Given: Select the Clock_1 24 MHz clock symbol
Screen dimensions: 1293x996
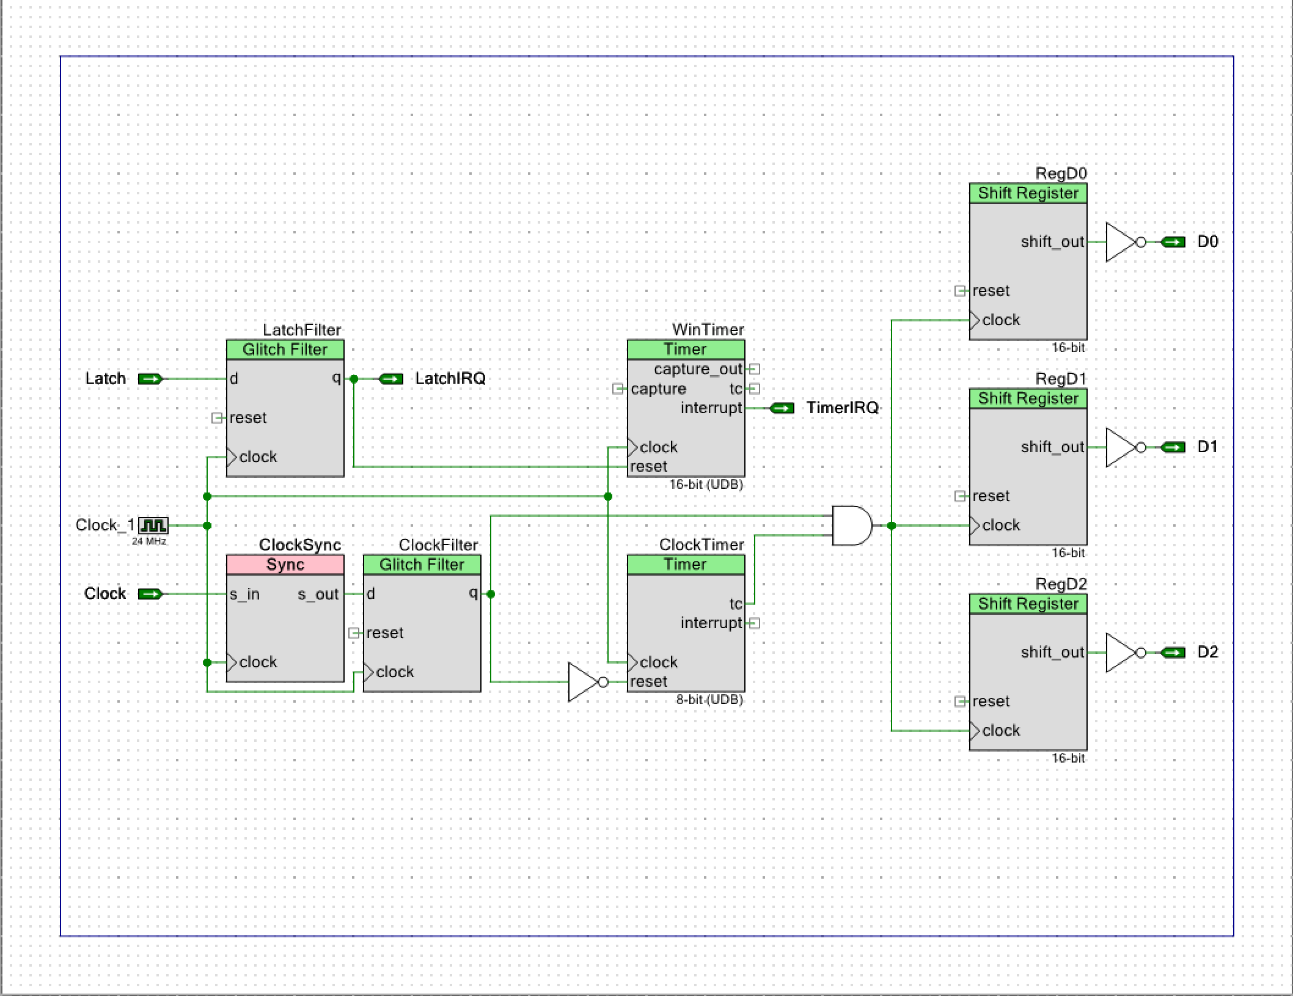Looking at the screenshot, I should [153, 525].
